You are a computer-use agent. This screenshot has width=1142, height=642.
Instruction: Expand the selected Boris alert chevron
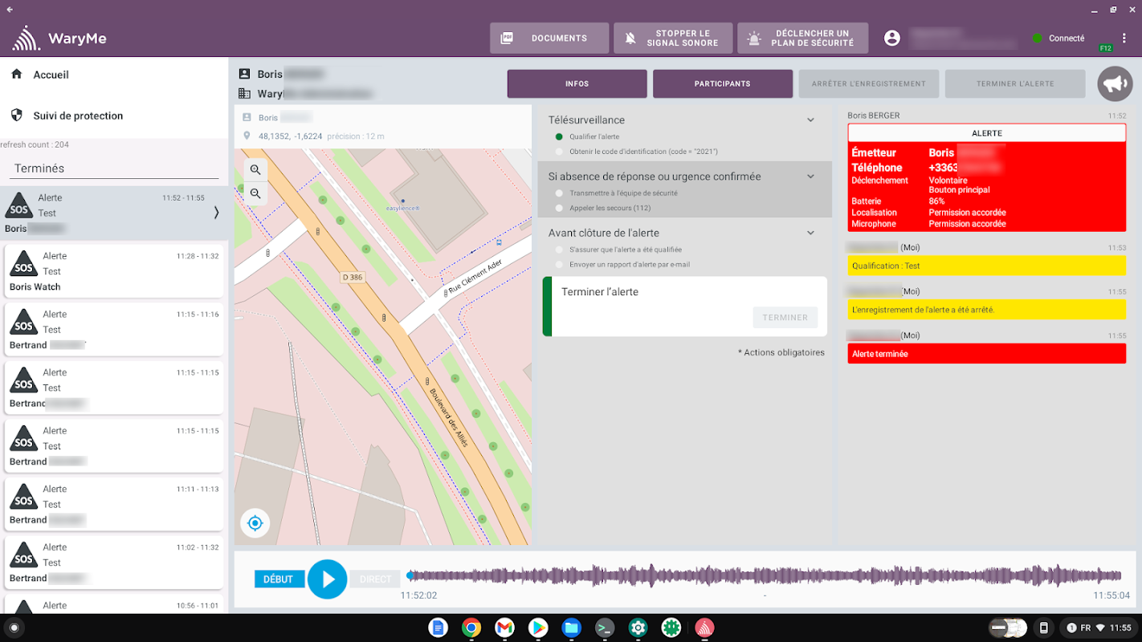[216, 213]
